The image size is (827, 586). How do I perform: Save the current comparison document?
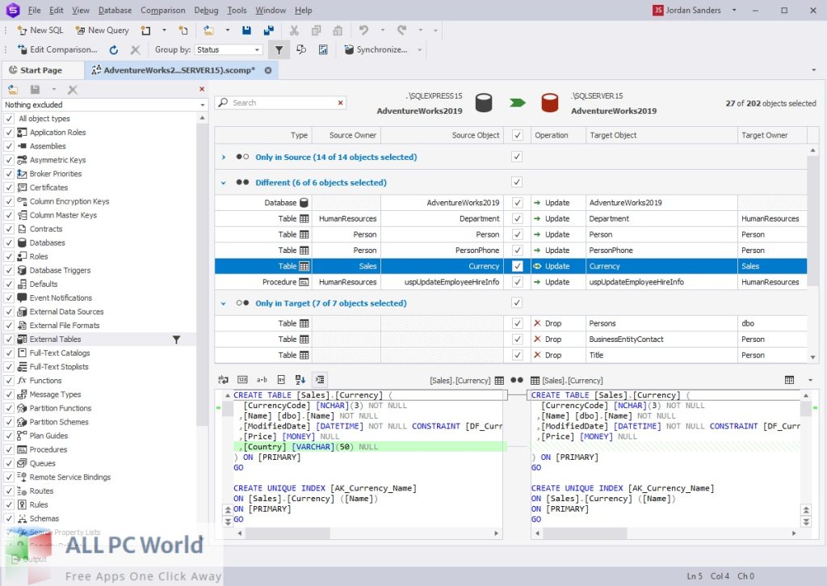pos(246,30)
